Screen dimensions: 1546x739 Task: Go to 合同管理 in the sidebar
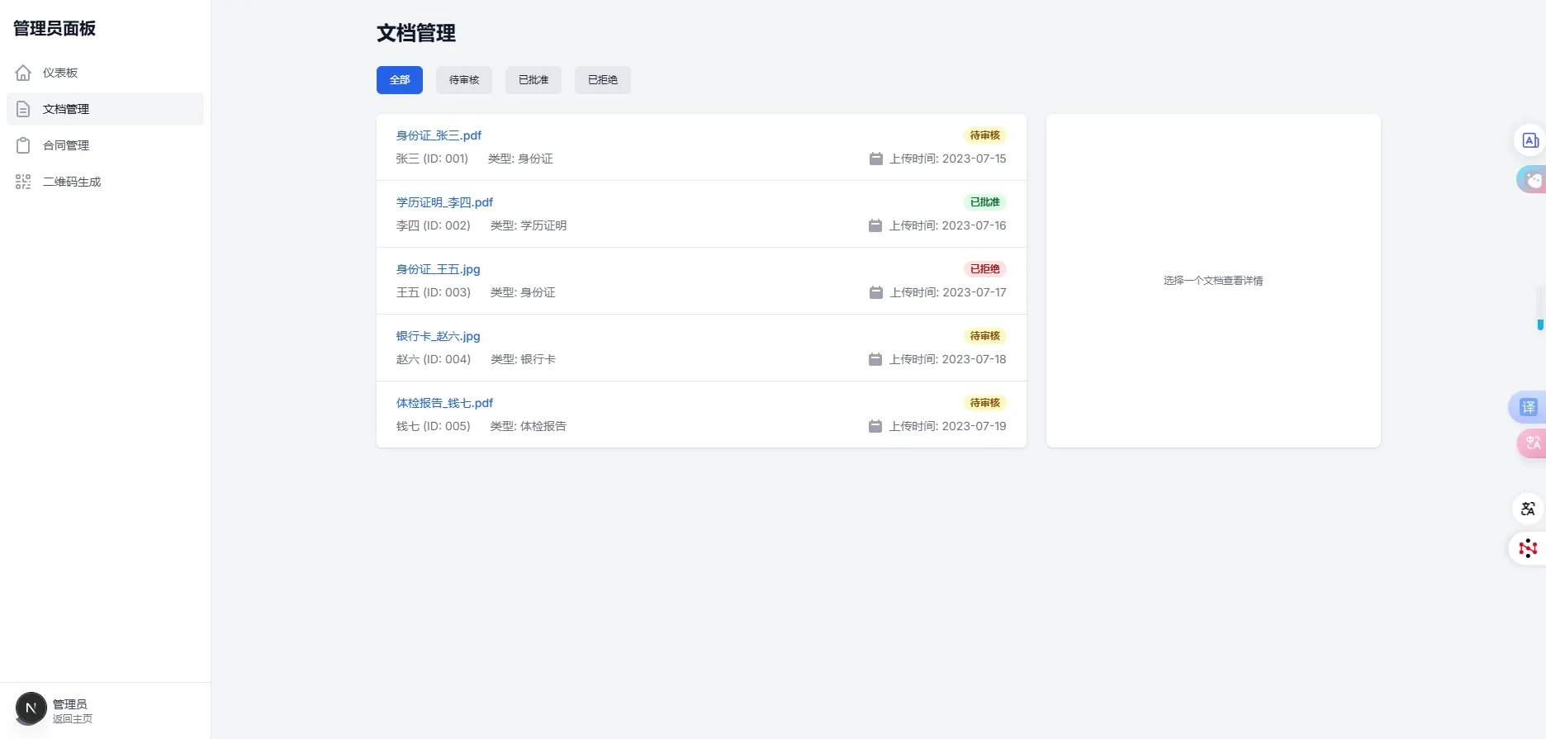pyautogui.click(x=105, y=145)
